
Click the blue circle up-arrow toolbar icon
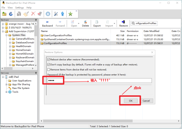[48, 14]
